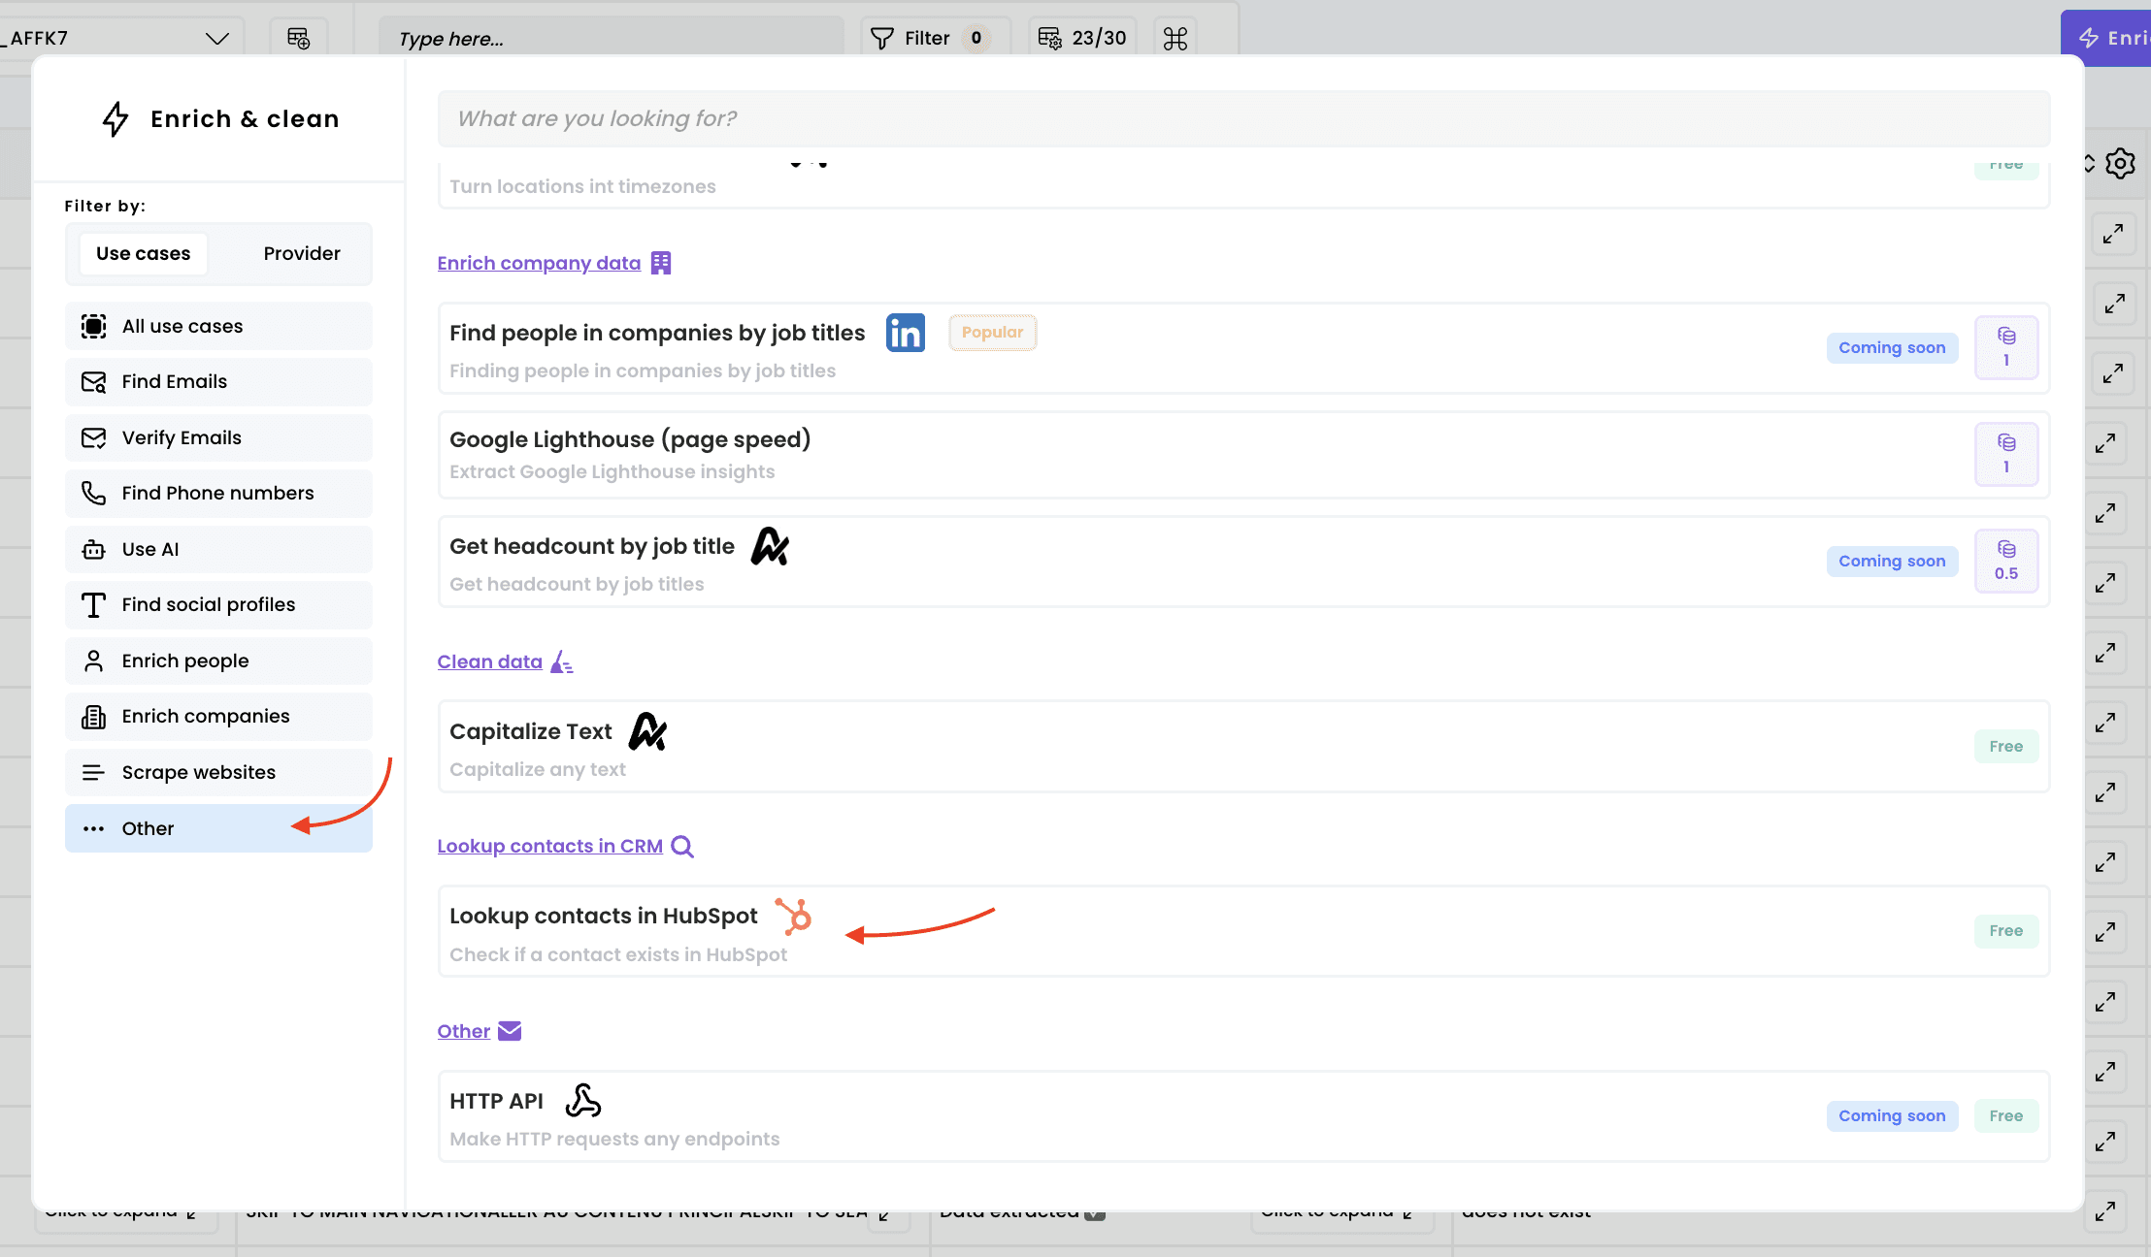
Task: Click the HTTP API webhook icon
Action: 582,1101
